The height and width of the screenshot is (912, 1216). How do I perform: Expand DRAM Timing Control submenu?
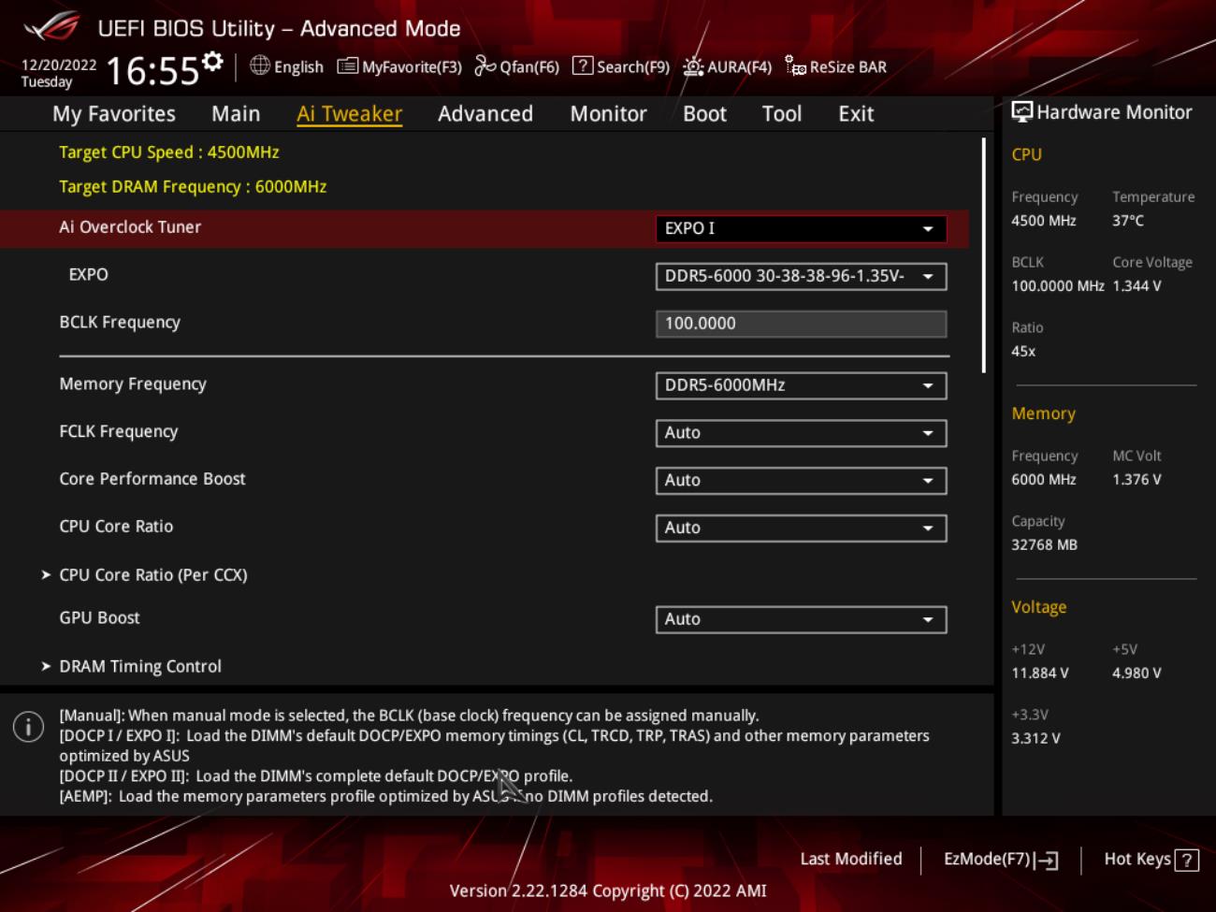coord(140,667)
